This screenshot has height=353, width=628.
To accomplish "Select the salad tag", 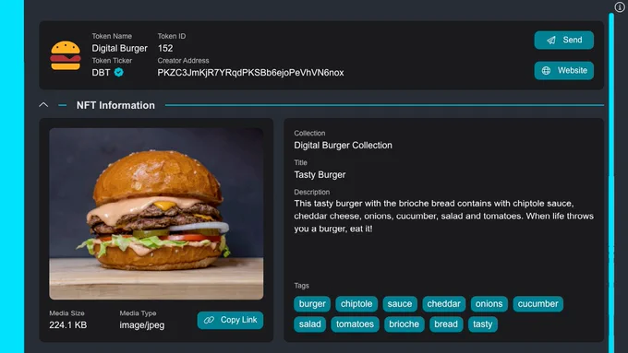I will tap(309, 324).
